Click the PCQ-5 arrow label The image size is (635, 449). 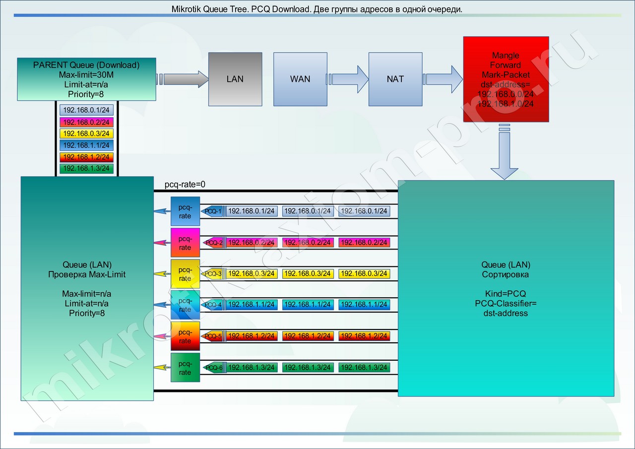(x=213, y=336)
